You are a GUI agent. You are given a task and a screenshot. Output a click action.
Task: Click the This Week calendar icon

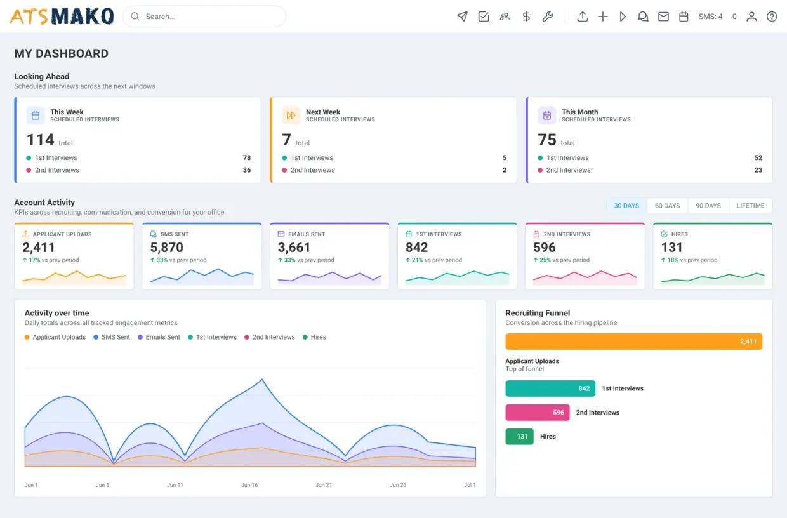[36, 116]
